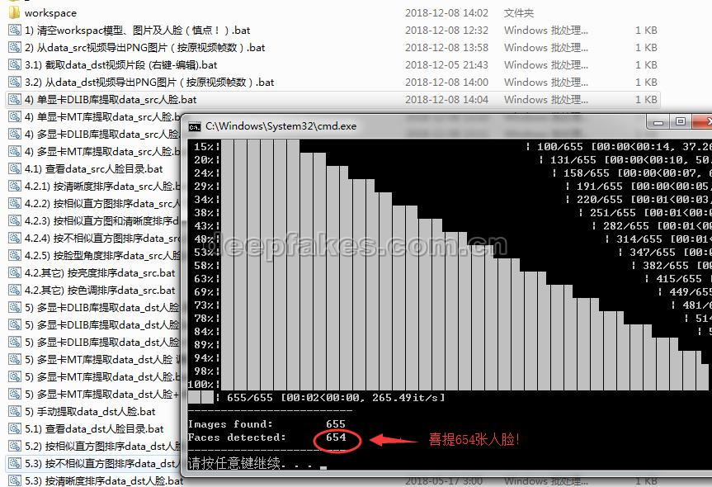Click the '15%' progress row in cmd
The height and width of the screenshot is (487, 712).
pyautogui.click(x=204, y=146)
